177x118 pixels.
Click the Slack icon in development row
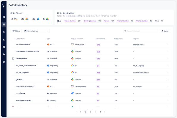[72, 59]
